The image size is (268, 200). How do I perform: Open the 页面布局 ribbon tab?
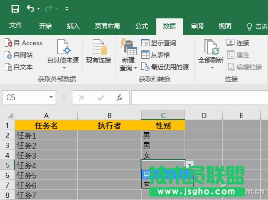tap(108, 26)
